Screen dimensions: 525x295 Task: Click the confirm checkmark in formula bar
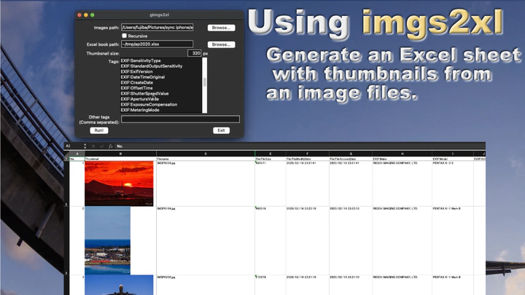[102, 146]
